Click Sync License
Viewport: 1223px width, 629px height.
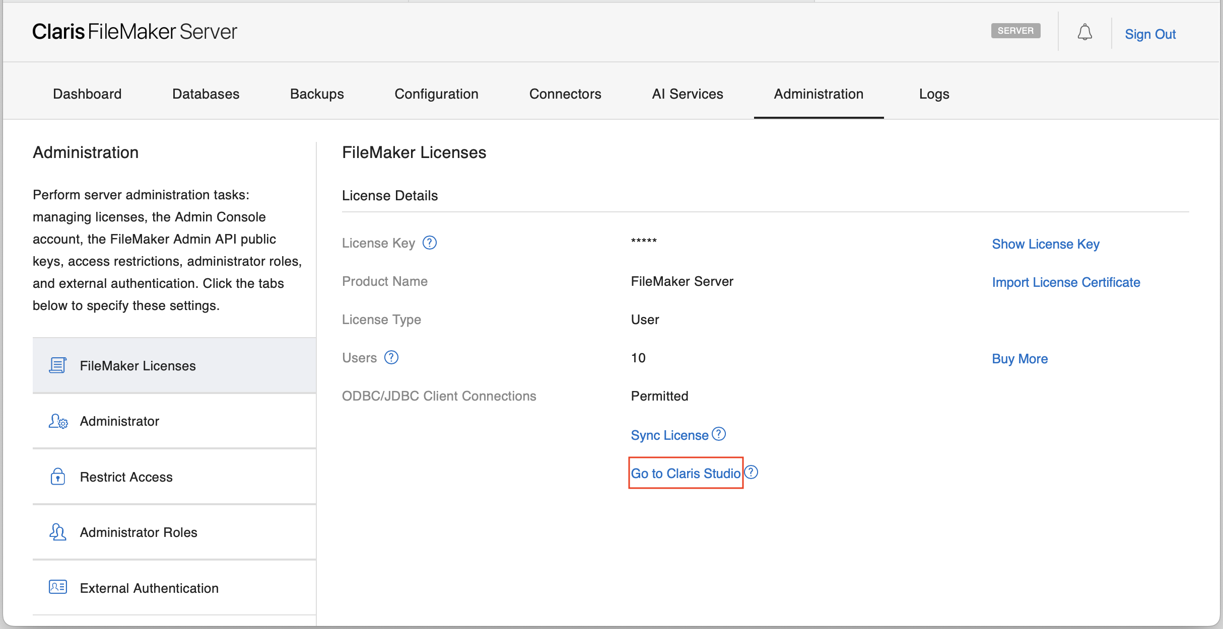[x=669, y=435]
